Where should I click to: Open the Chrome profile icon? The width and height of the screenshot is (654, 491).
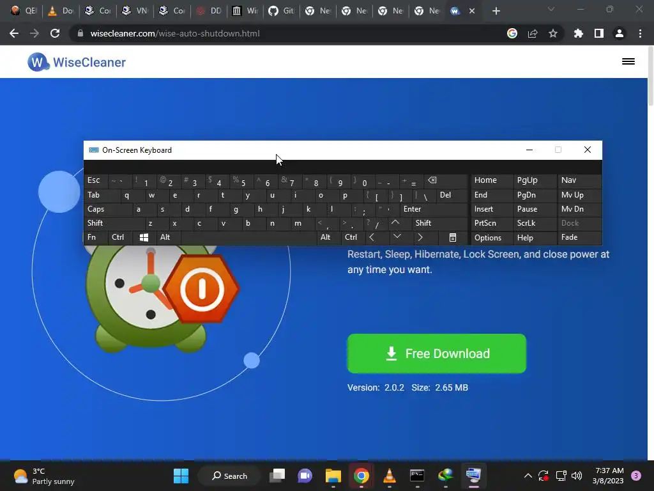click(620, 33)
